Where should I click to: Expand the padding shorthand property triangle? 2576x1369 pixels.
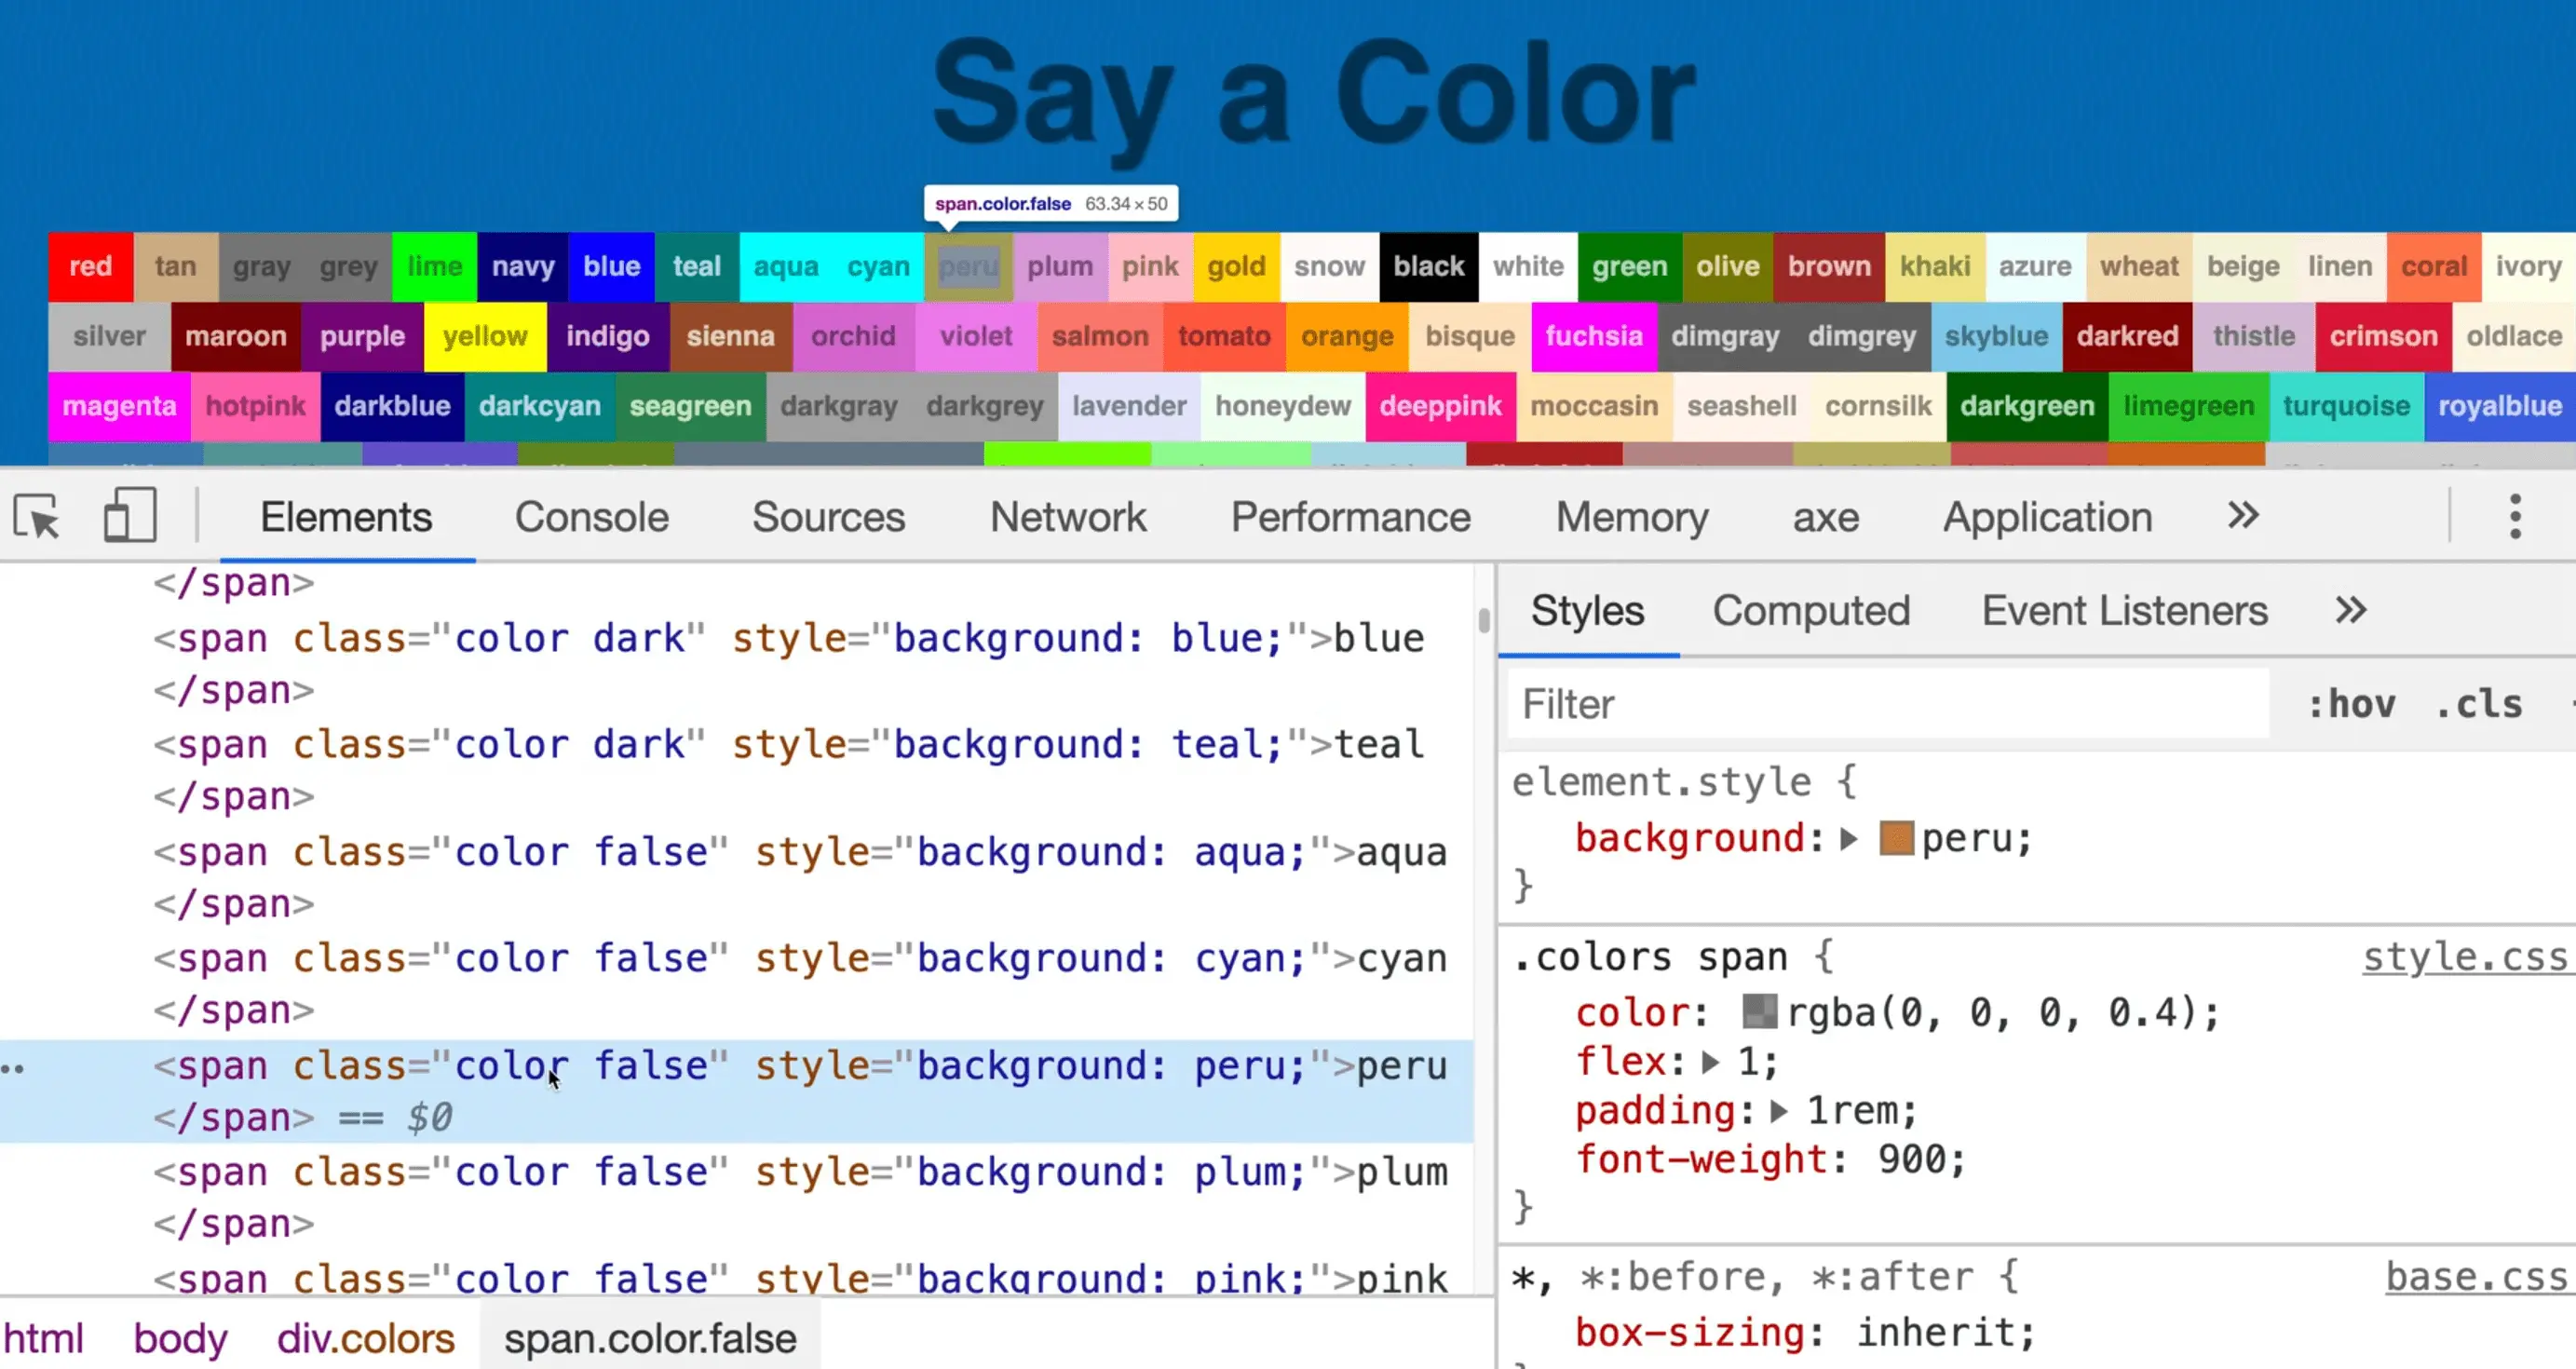[x=1778, y=1111]
